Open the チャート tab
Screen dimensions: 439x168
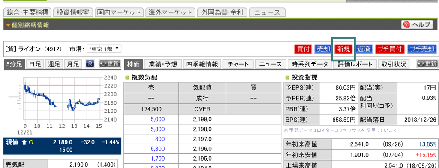coord(238,64)
